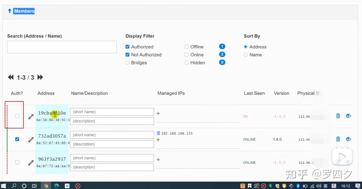362x189 pixels.
Task: Skip to last page with double-arrow icon
Action: tap(40, 77)
